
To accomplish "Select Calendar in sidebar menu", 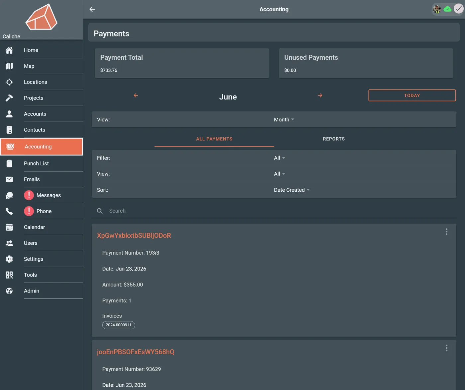I will [x=42, y=227].
